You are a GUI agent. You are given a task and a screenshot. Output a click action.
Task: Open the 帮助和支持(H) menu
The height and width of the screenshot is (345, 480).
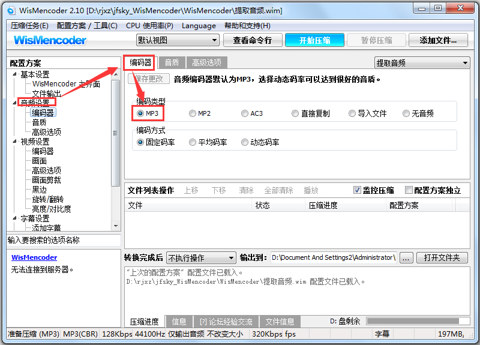247,26
